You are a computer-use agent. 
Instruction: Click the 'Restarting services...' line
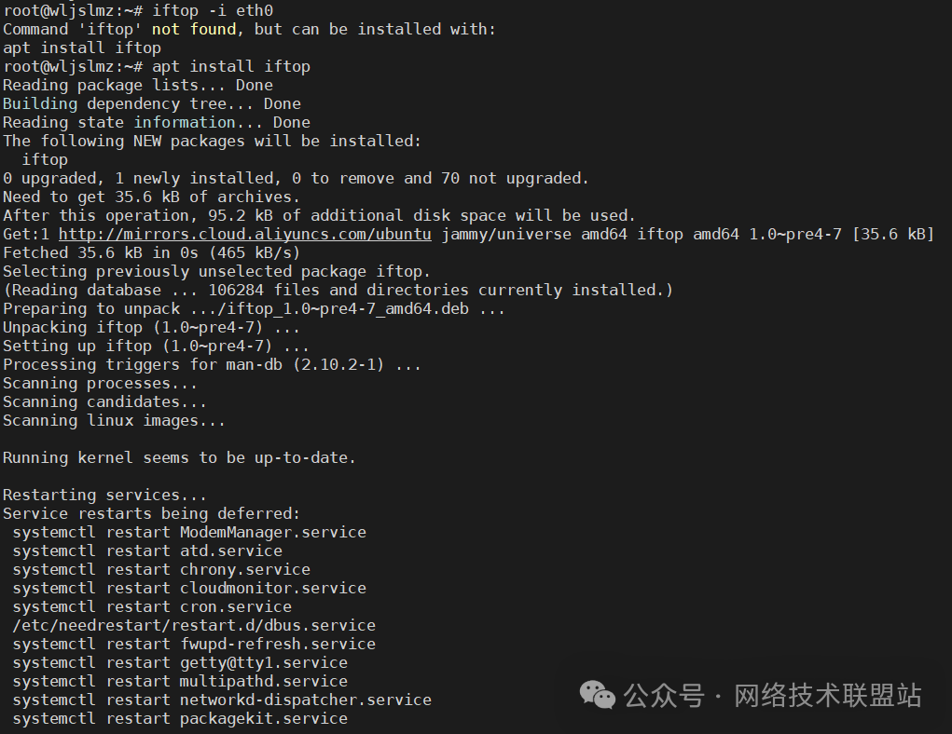pyautogui.click(x=104, y=495)
